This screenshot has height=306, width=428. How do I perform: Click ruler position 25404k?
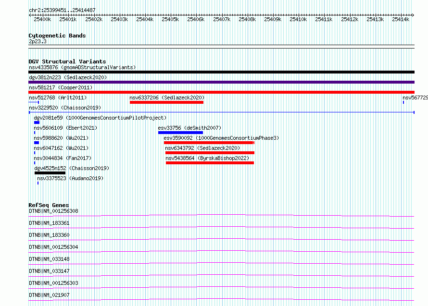145,19
